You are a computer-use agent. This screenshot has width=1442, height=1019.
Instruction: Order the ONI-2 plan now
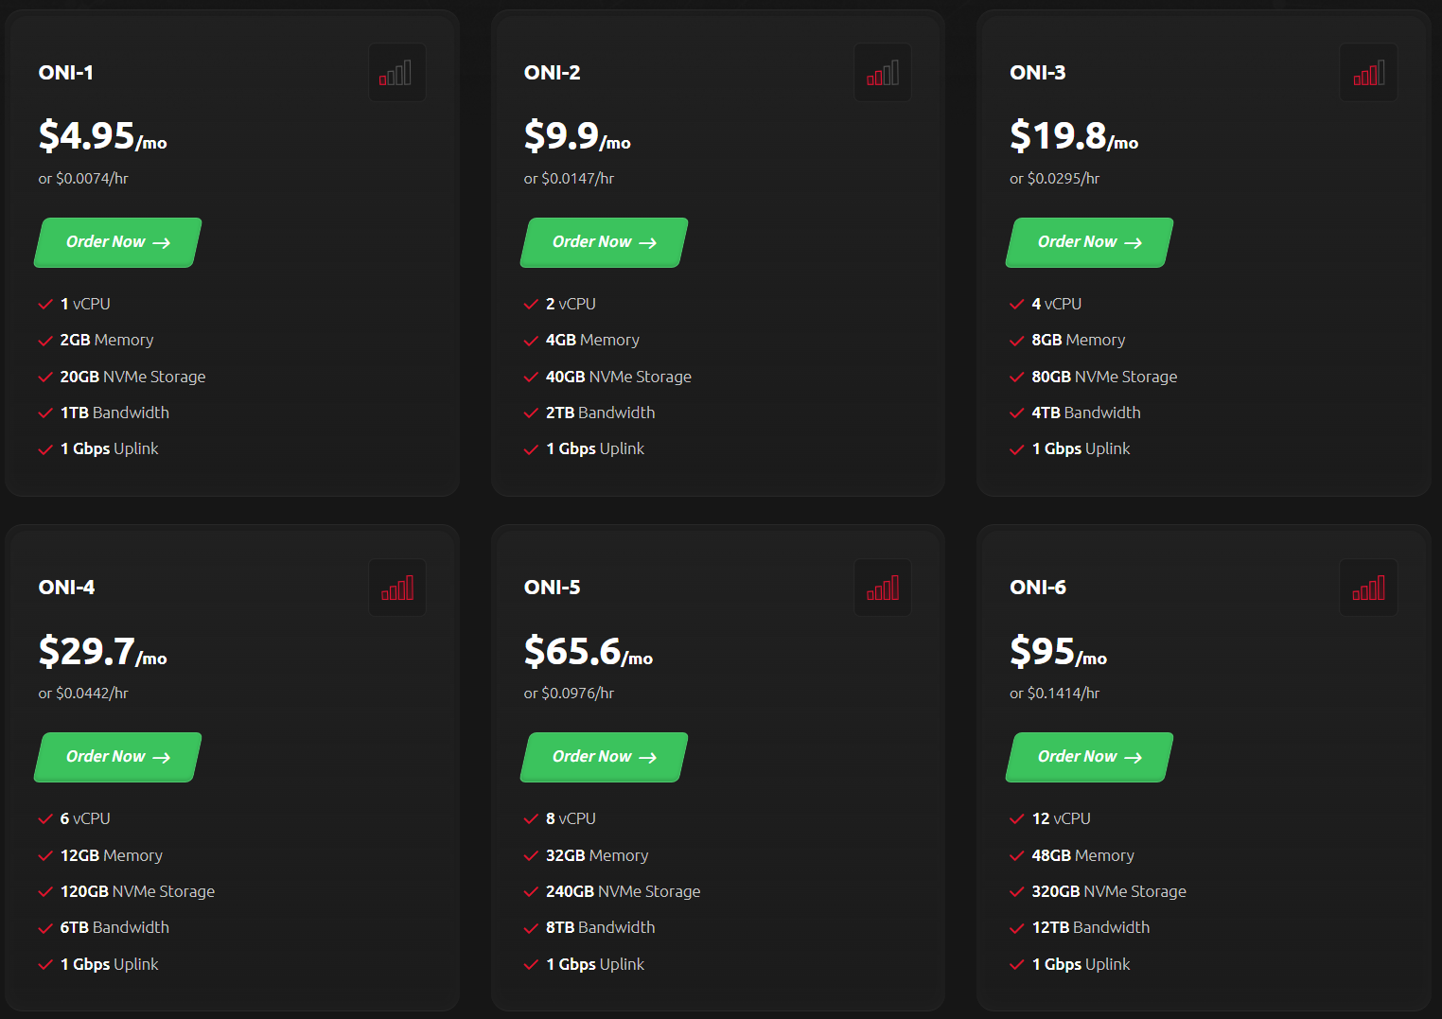pyautogui.click(x=604, y=242)
